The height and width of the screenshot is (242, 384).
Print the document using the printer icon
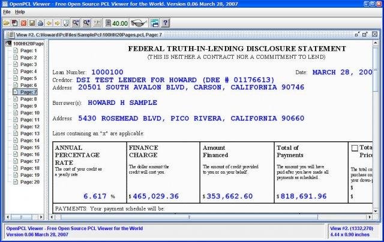(40, 23)
